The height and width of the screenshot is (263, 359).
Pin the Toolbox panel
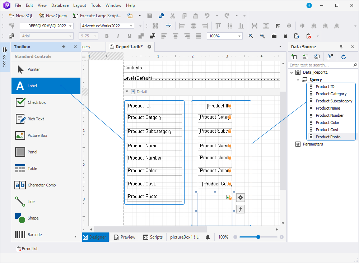pyautogui.click(x=64, y=47)
